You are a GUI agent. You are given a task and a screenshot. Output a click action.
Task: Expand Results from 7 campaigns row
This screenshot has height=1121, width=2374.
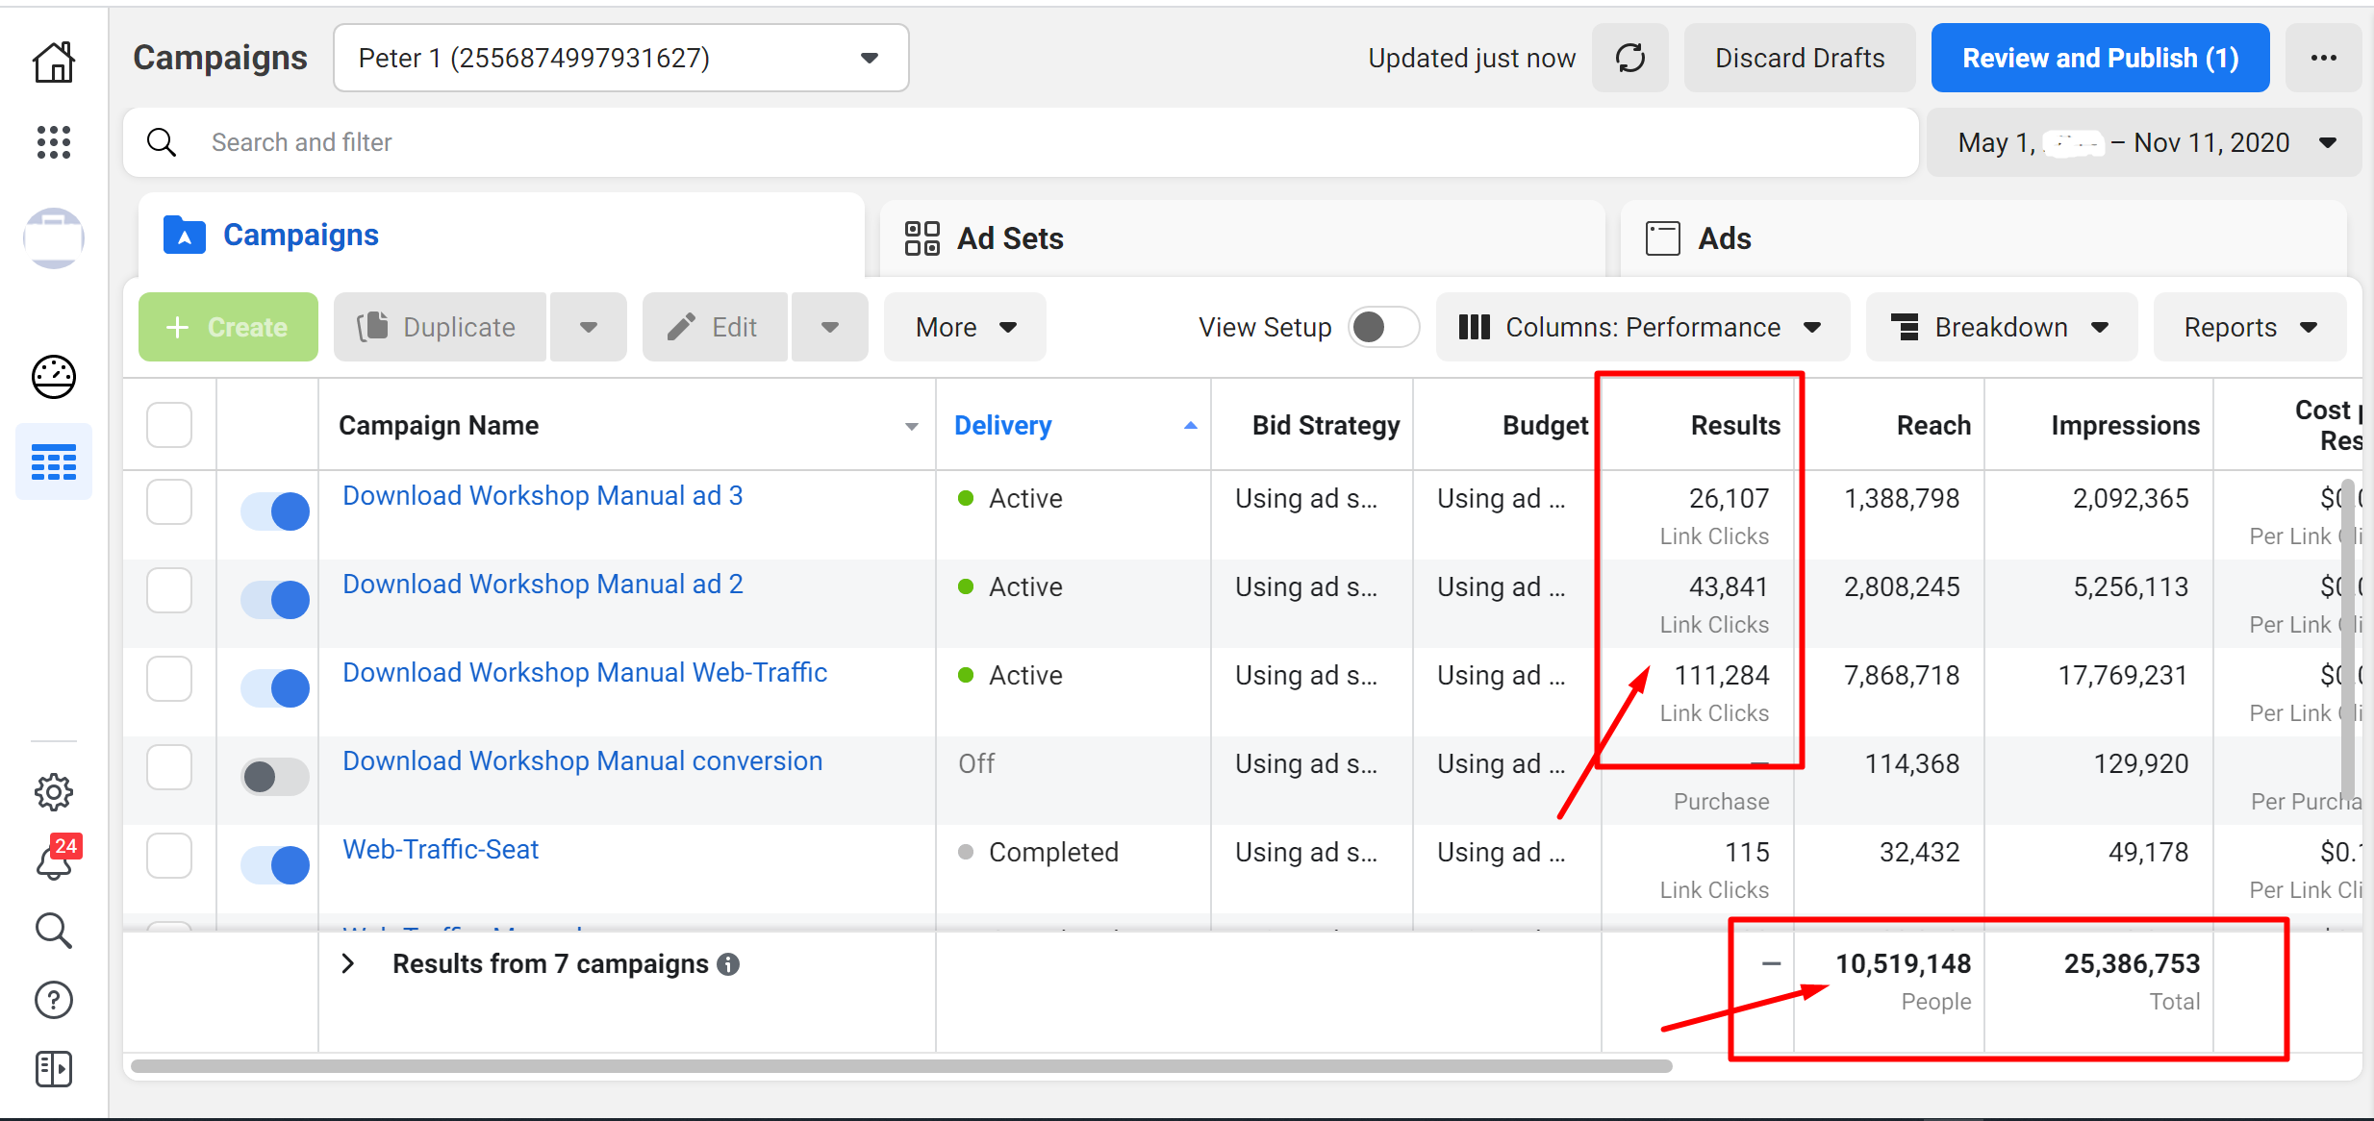click(349, 963)
